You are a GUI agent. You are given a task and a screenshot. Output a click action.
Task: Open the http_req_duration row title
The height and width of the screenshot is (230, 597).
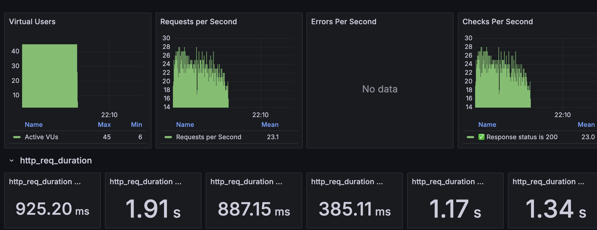point(56,161)
